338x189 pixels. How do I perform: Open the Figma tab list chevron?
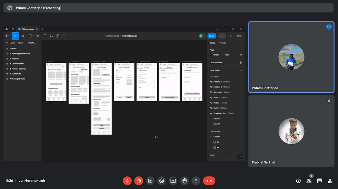click(x=217, y=29)
